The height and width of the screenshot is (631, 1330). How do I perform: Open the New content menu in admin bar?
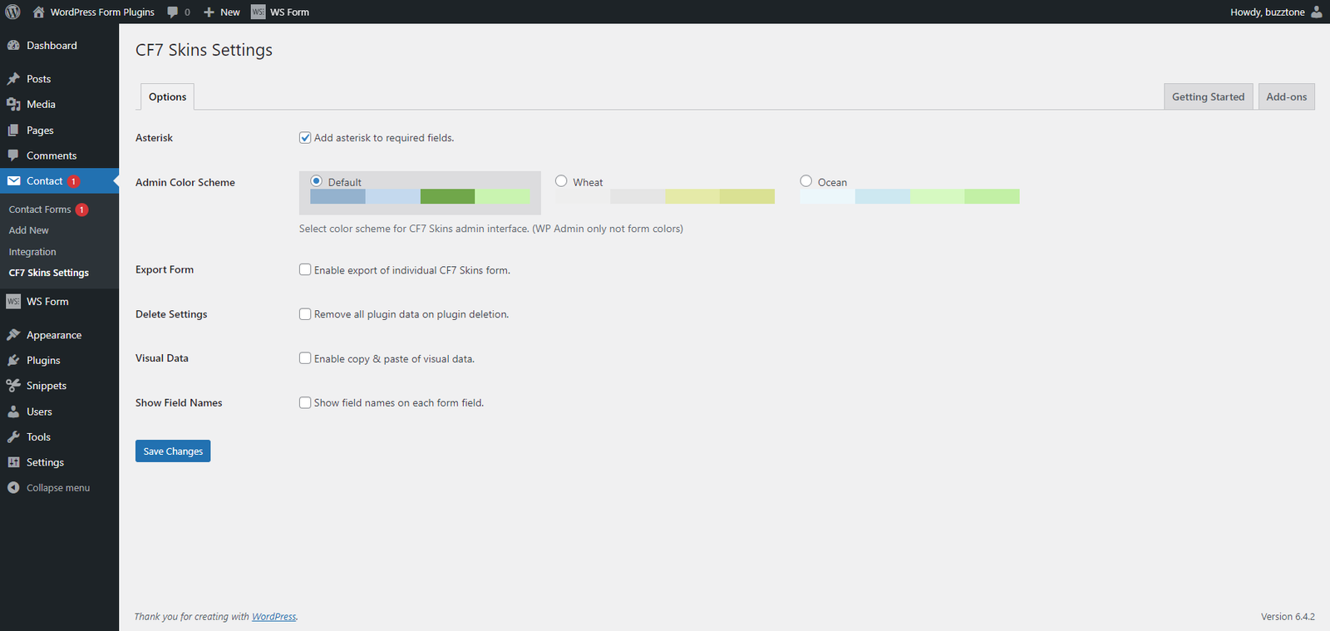222,12
